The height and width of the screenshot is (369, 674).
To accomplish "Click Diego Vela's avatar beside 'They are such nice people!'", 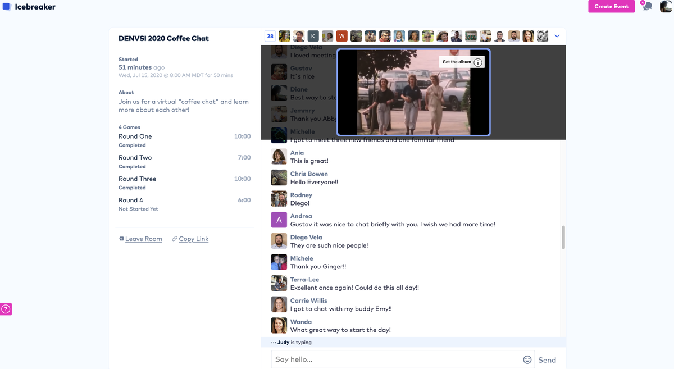I will point(279,241).
